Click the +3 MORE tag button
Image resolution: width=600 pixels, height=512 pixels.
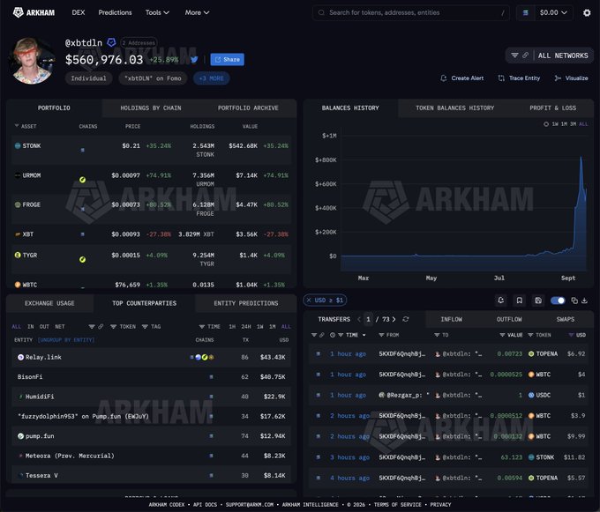[x=212, y=78]
